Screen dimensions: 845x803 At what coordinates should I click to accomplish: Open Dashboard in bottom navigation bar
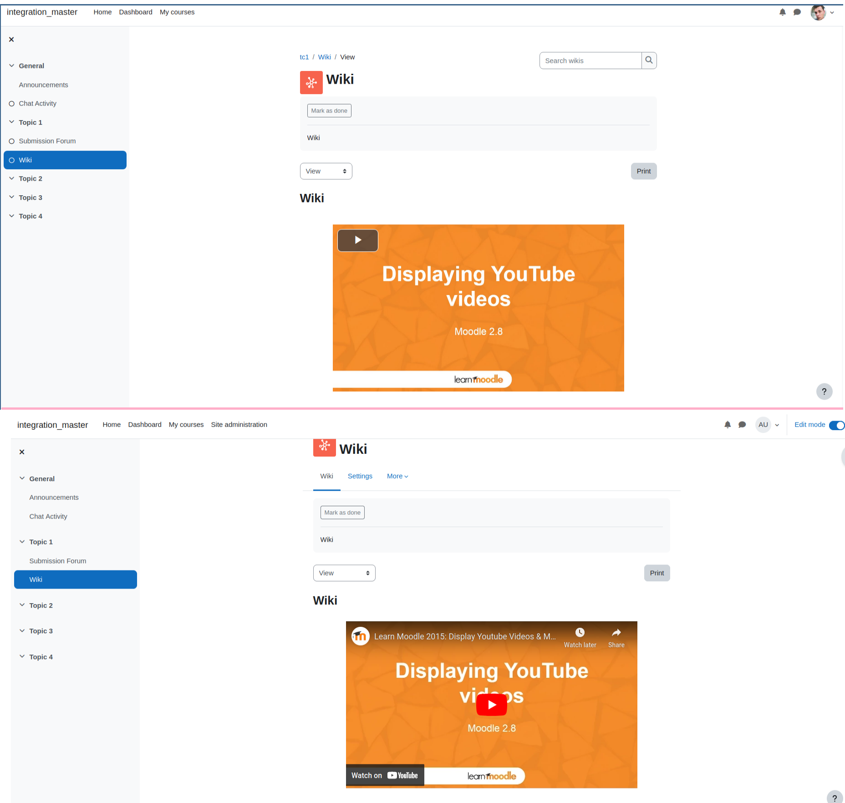[145, 425]
